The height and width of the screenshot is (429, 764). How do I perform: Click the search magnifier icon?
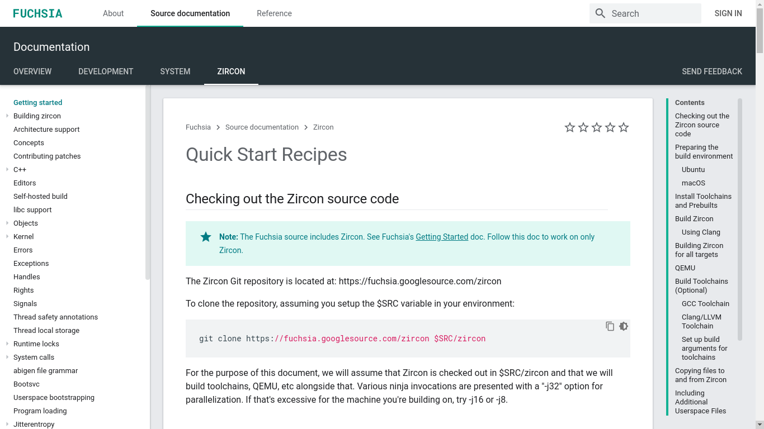click(600, 13)
